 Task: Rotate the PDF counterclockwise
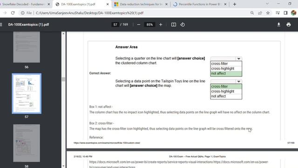(183, 25)
